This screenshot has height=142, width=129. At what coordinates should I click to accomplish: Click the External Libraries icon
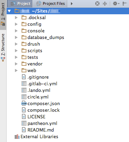pyautogui.click(x=17, y=137)
